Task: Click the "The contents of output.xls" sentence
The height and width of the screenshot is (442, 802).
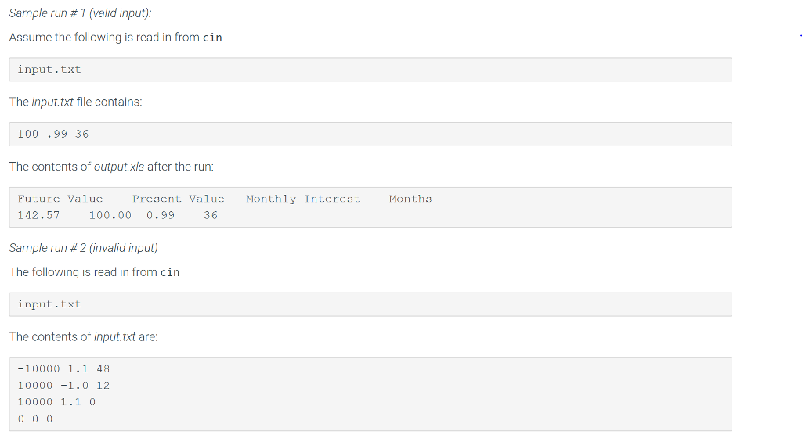Action: click(111, 167)
